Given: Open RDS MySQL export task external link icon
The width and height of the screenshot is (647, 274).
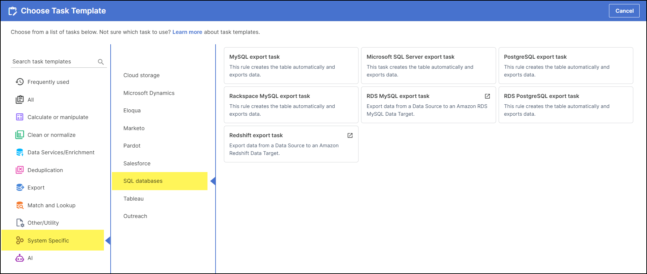Looking at the screenshot, I should [487, 96].
